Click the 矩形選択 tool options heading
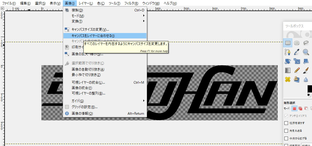 pos(289,103)
